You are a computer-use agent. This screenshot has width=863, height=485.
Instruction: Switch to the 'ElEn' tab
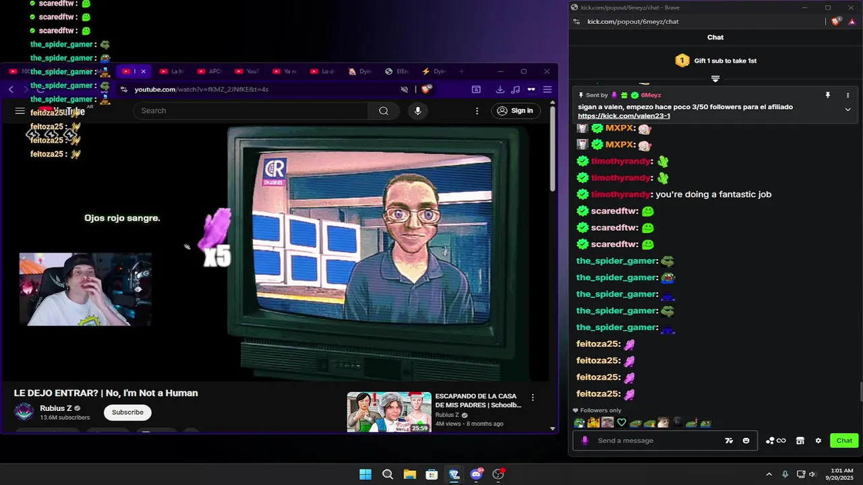pyautogui.click(x=397, y=71)
